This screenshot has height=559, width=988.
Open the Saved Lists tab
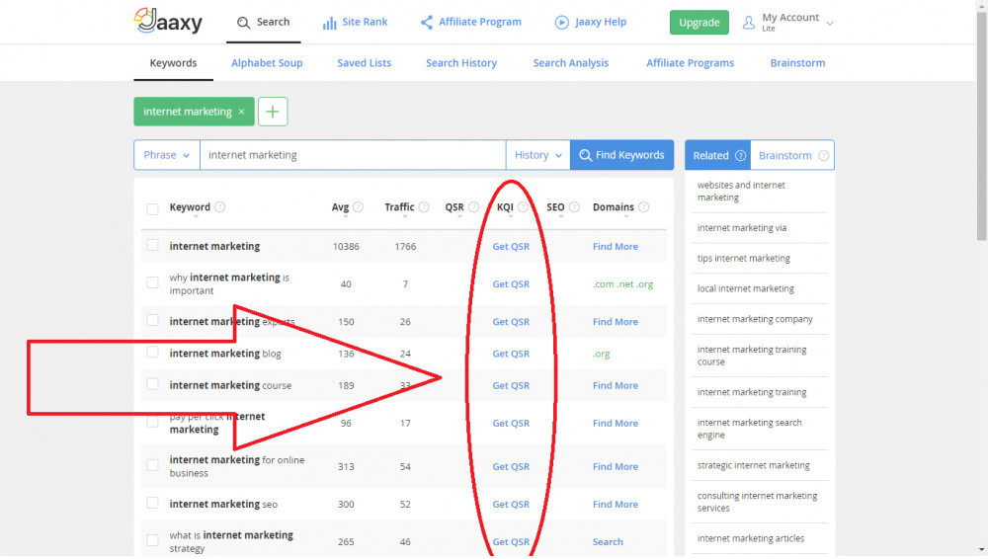(365, 63)
